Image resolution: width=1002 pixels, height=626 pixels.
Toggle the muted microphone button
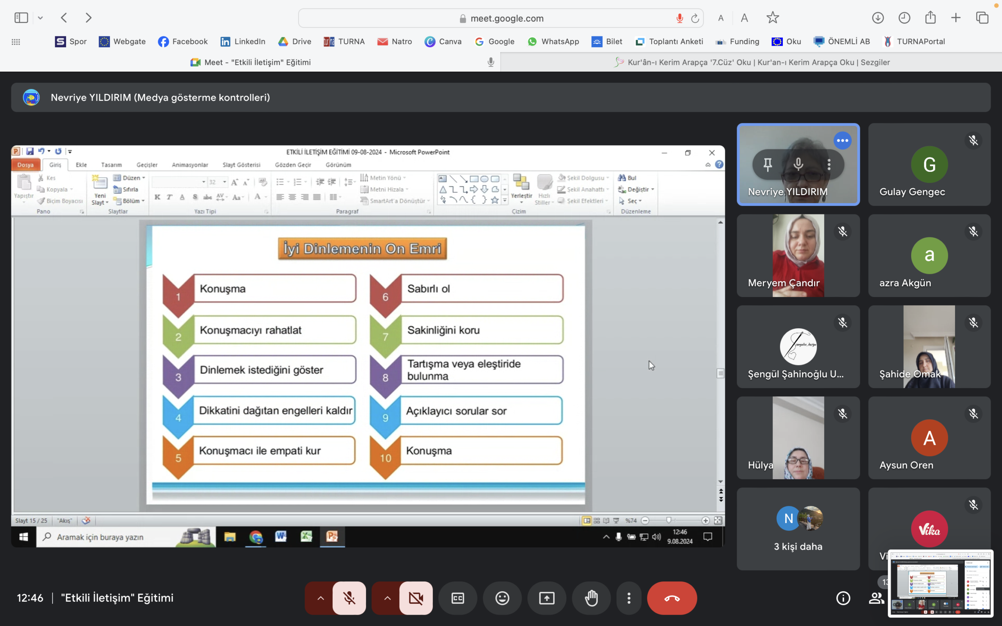click(x=349, y=598)
